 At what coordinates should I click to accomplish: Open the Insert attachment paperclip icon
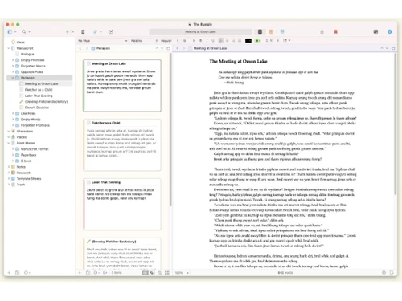tap(96, 32)
